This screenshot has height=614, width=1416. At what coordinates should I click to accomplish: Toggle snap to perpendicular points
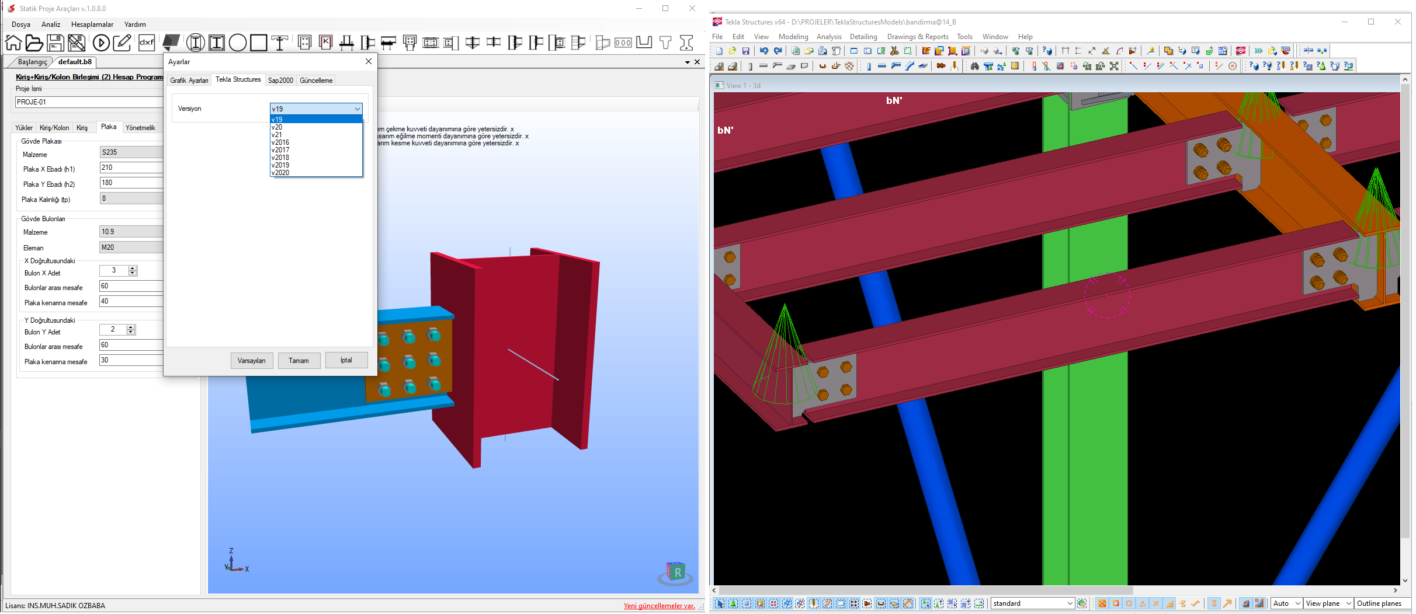pyautogui.click(x=1169, y=603)
